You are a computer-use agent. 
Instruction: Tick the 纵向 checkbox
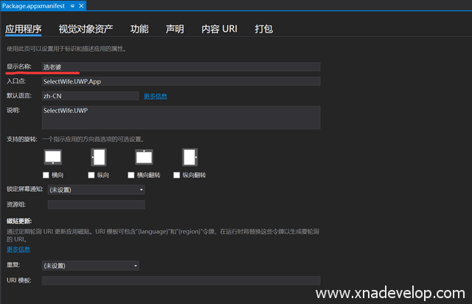91,175
